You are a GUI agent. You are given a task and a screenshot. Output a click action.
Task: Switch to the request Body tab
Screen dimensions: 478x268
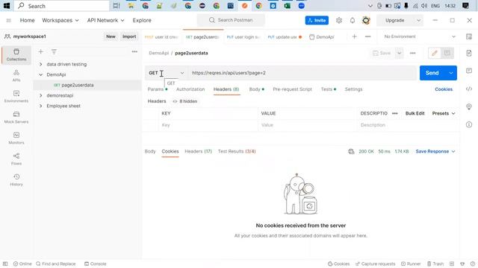click(256, 89)
